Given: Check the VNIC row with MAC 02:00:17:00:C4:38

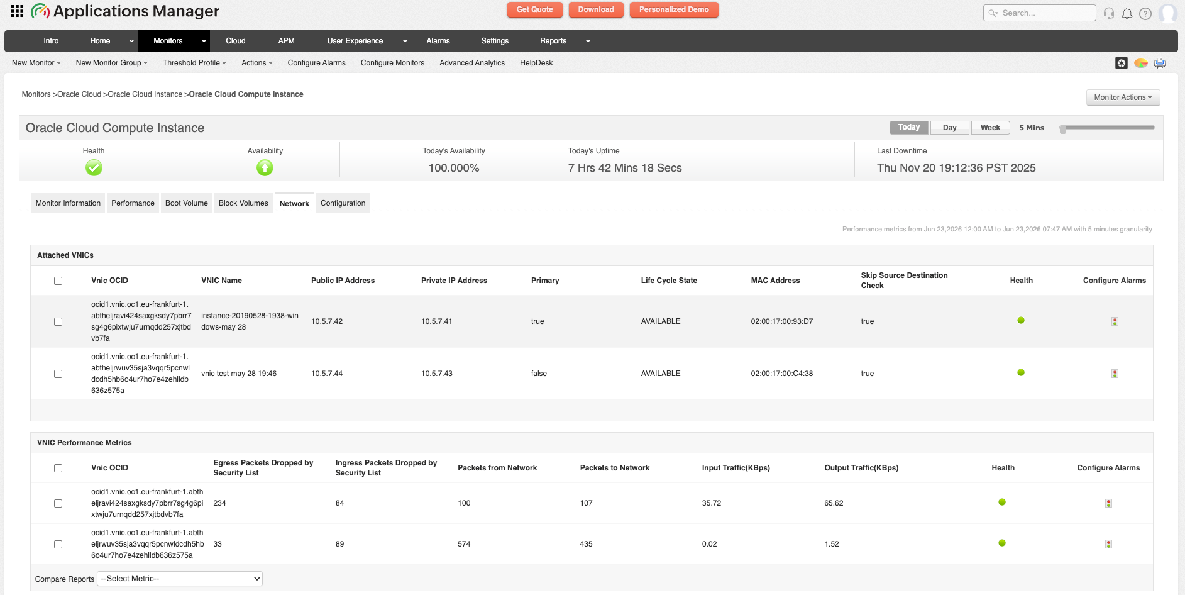Looking at the screenshot, I should pos(58,374).
